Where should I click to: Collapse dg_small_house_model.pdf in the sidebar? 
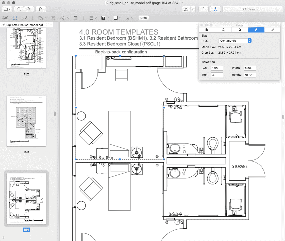tap(4, 25)
